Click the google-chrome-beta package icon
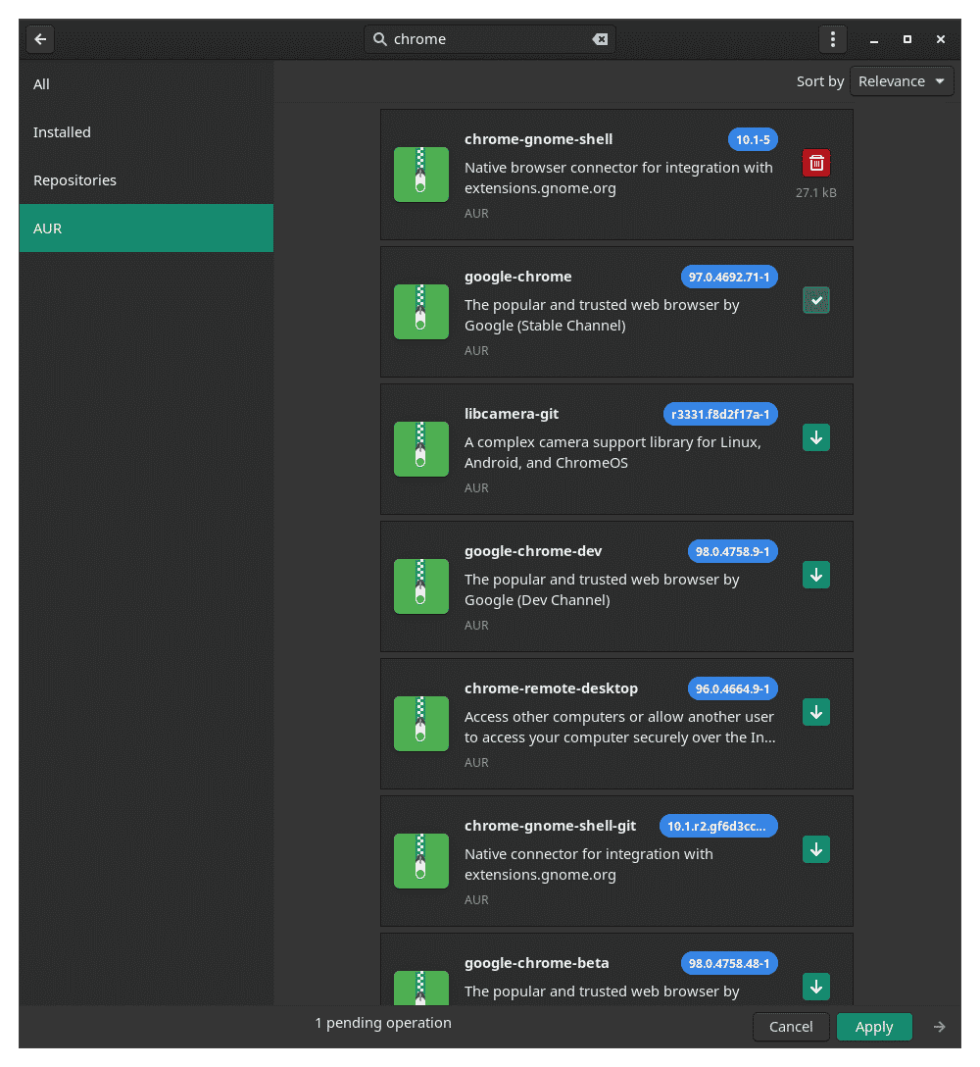The height and width of the screenshot is (1067, 980). (421, 989)
